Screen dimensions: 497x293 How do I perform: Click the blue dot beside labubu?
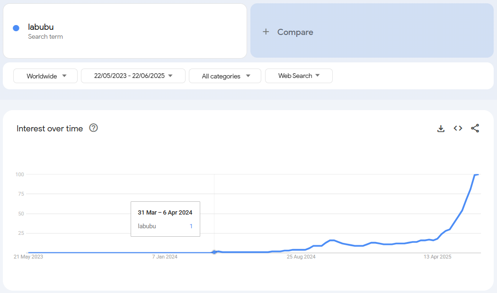16,28
